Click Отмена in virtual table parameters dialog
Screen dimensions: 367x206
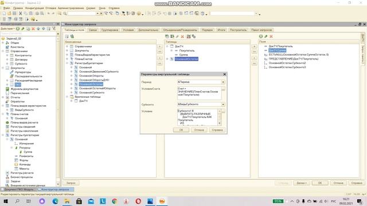[199, 130]
